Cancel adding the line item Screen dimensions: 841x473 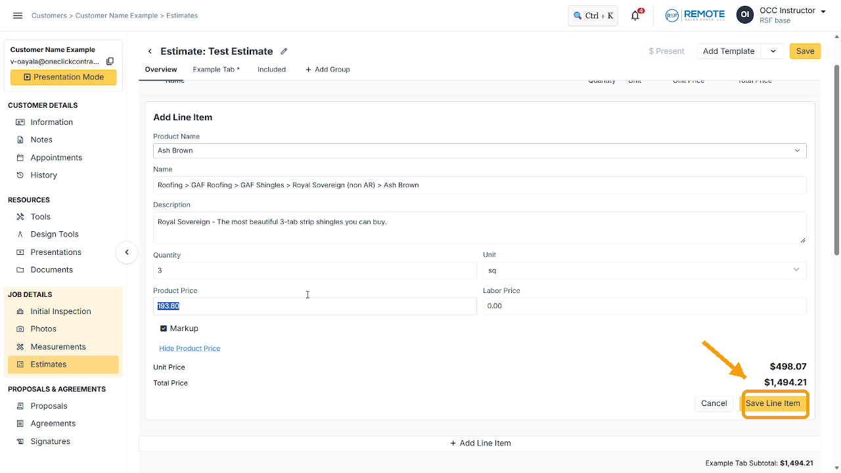(x=714, y=403)
